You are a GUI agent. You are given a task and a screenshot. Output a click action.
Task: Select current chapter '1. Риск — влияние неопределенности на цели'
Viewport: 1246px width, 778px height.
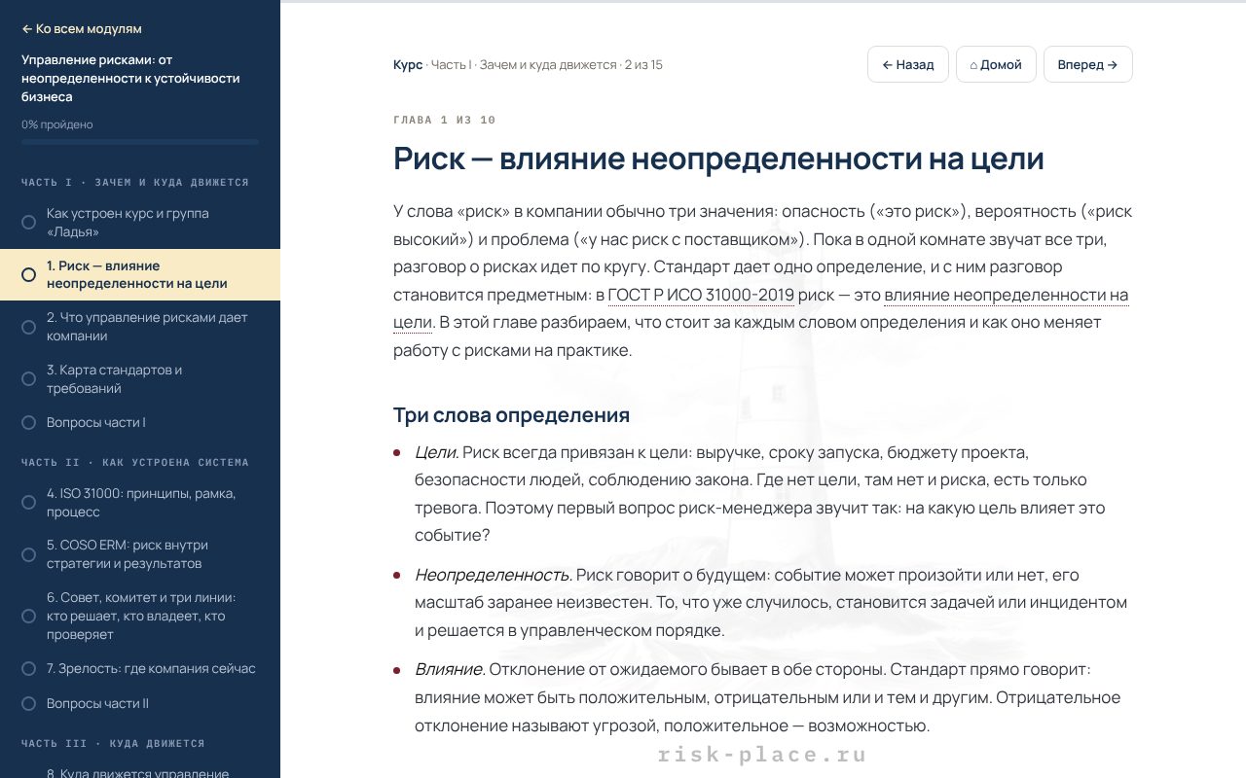pos(140,275)
